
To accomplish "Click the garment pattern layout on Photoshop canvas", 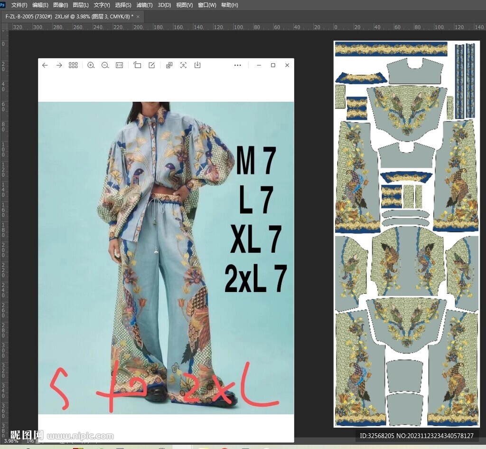I will (x=406, y=234).
